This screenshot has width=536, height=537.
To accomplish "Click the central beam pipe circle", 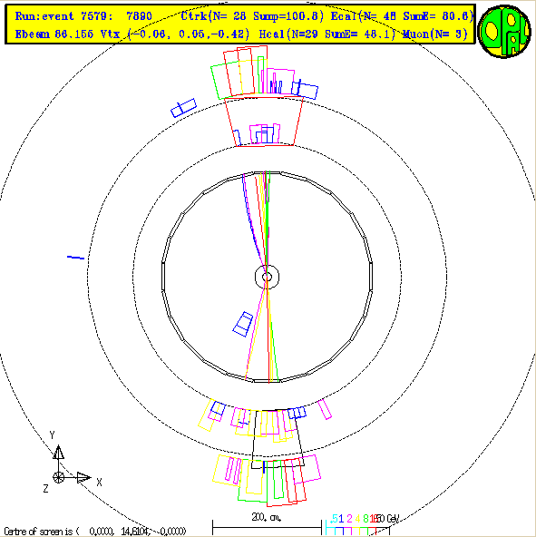I will coord(268,277).
